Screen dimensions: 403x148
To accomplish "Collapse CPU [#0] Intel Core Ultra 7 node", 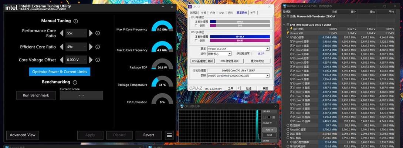I will pos(284,25).
